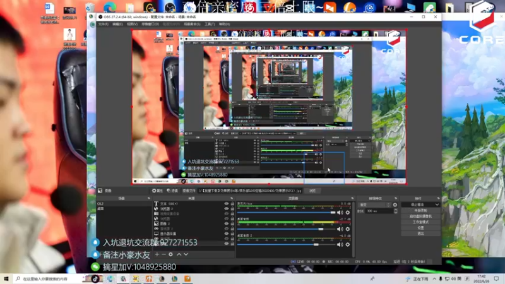
Task: Toggle lock on 显示器采集 source
Action: coord(232,234)
